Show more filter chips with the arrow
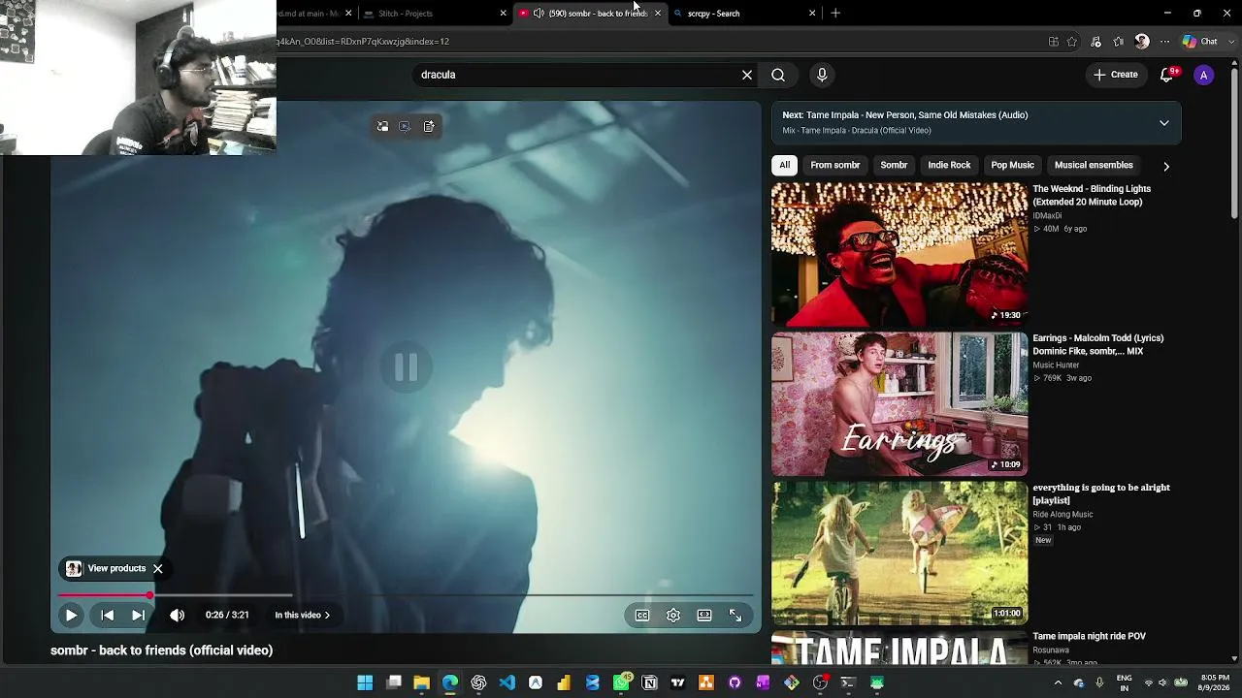 tap(1166, 166)
